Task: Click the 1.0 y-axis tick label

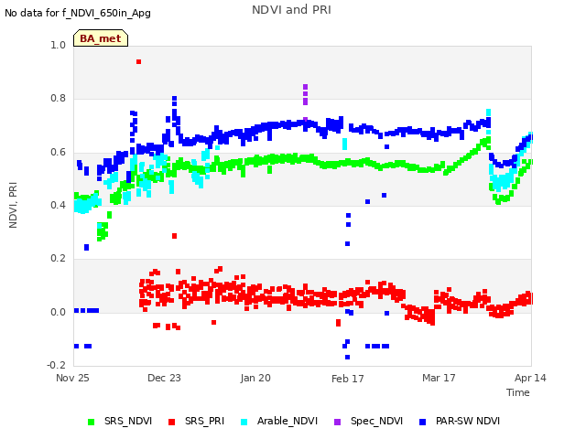Action: (58, 45)
